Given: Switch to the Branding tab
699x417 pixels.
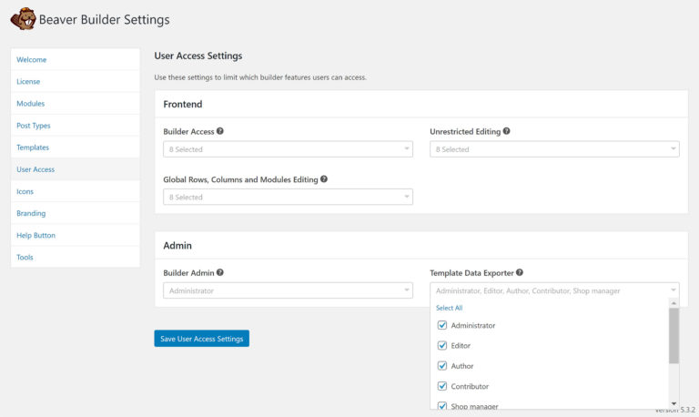Looking at the screenshot, I should (x=76, y=213).
